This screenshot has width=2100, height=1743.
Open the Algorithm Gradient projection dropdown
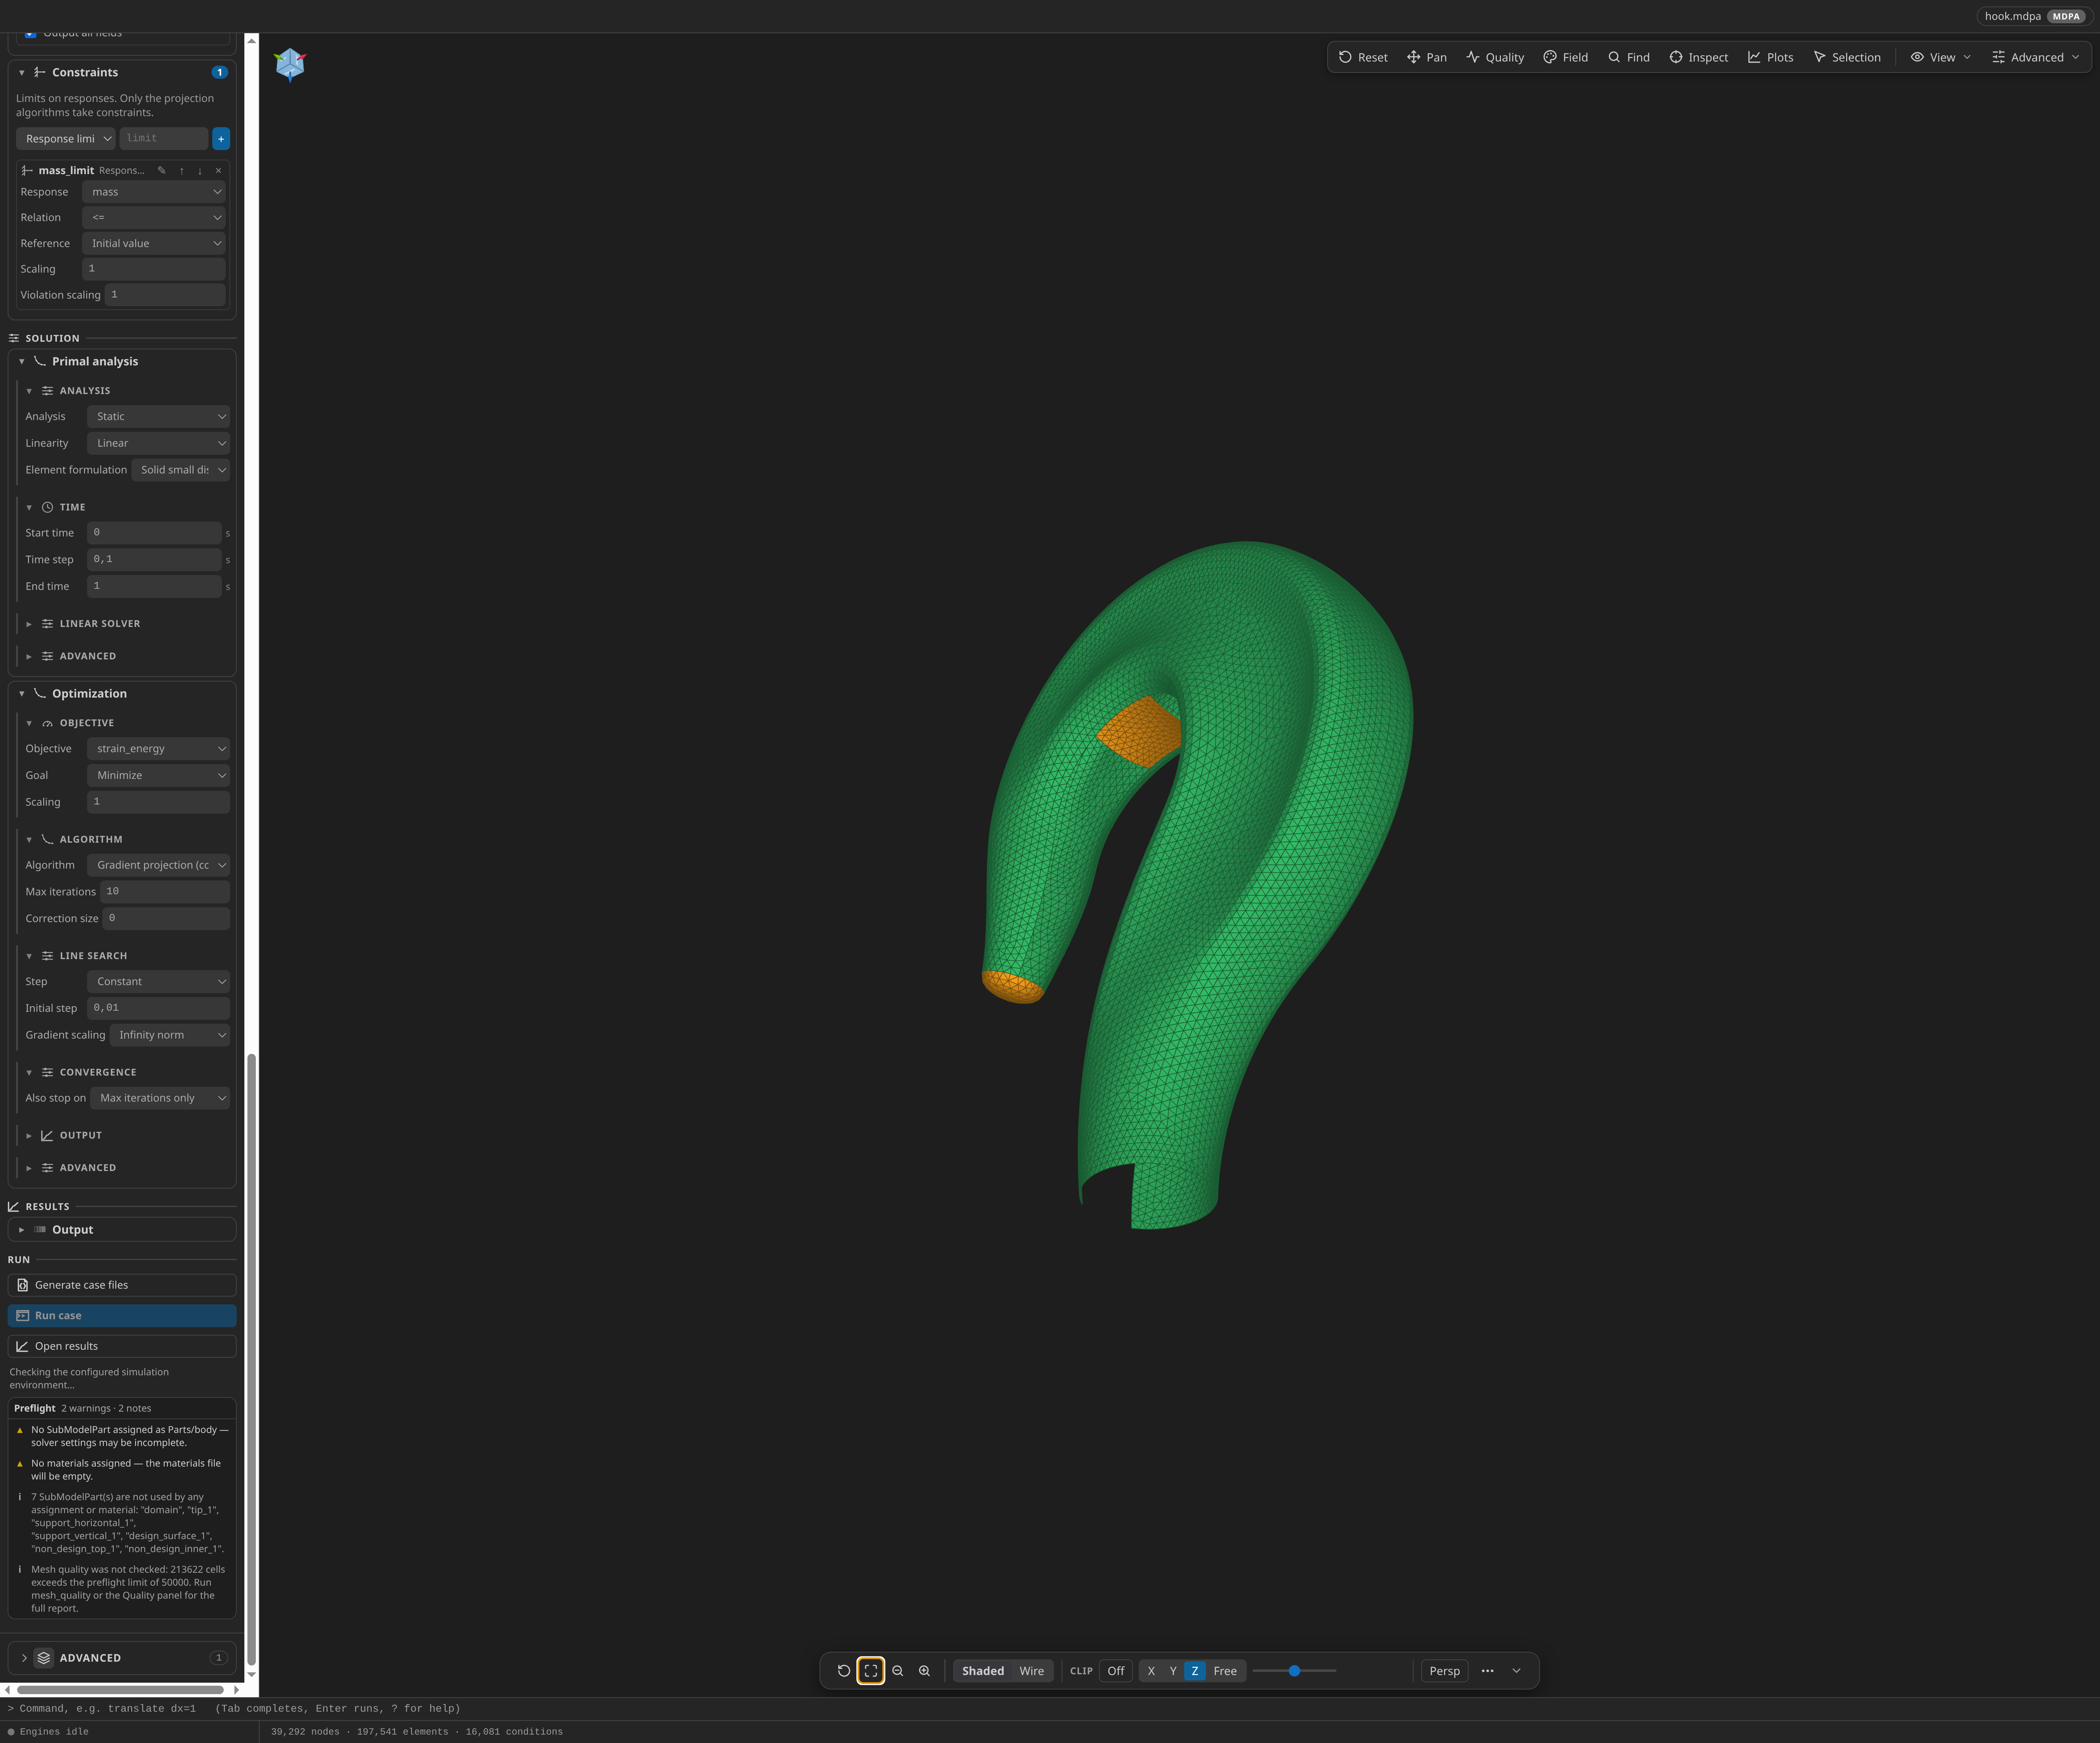click(158, 865)
